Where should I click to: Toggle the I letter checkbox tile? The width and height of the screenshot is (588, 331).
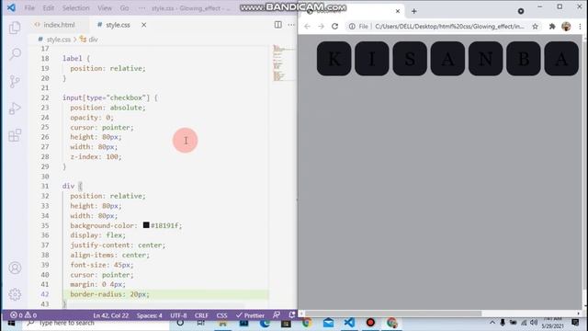[x=372, y=59]
